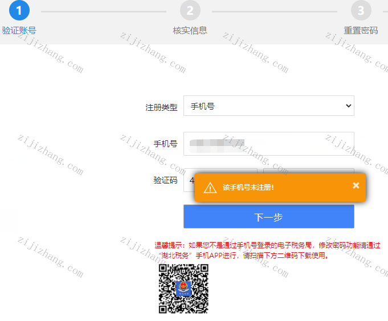Click step 3 circle for 重置密码

click(x=361, y=10)
